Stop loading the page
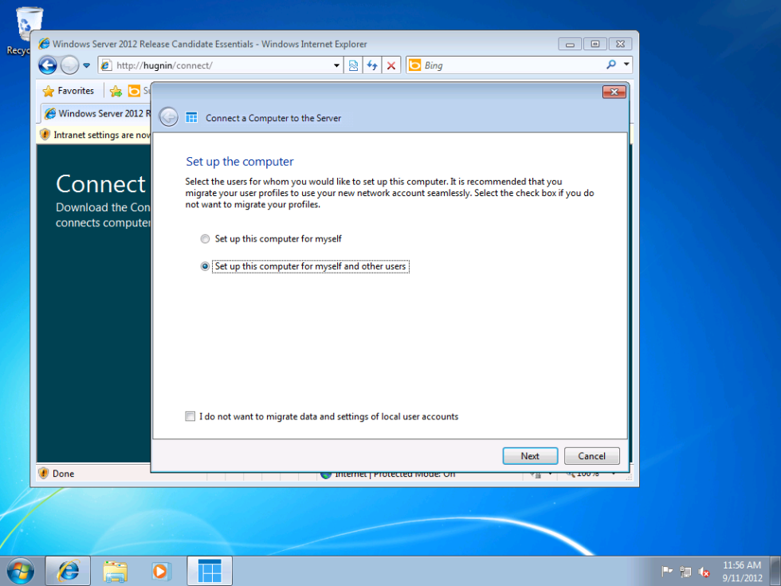 tap(390, 65)
